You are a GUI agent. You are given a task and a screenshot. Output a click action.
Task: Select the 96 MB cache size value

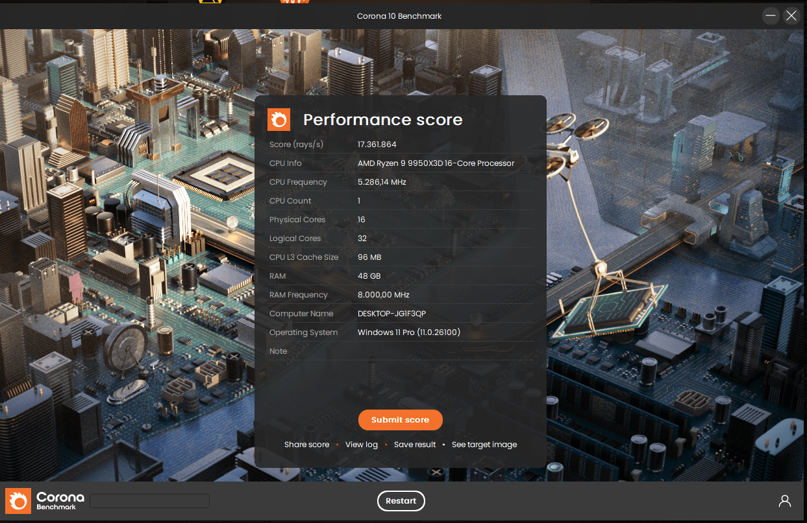tap(369, 257)
